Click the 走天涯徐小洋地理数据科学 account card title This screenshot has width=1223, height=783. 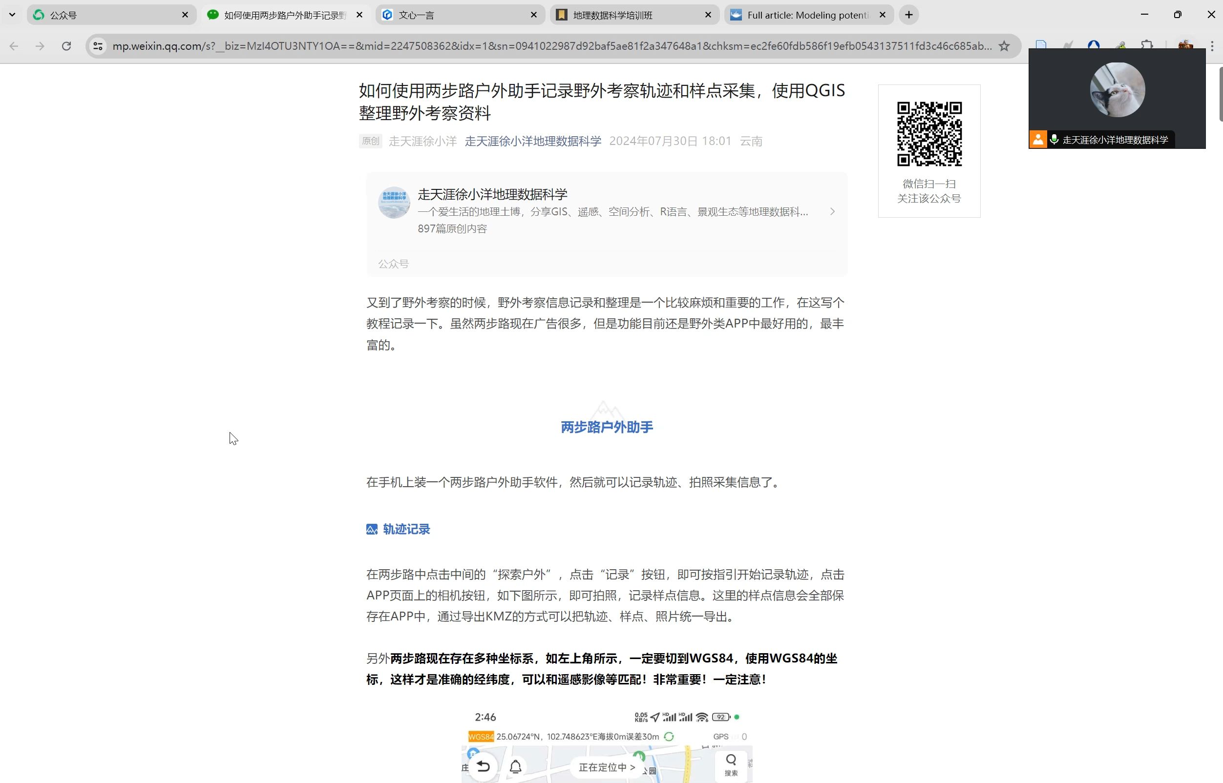coord(492,194)
